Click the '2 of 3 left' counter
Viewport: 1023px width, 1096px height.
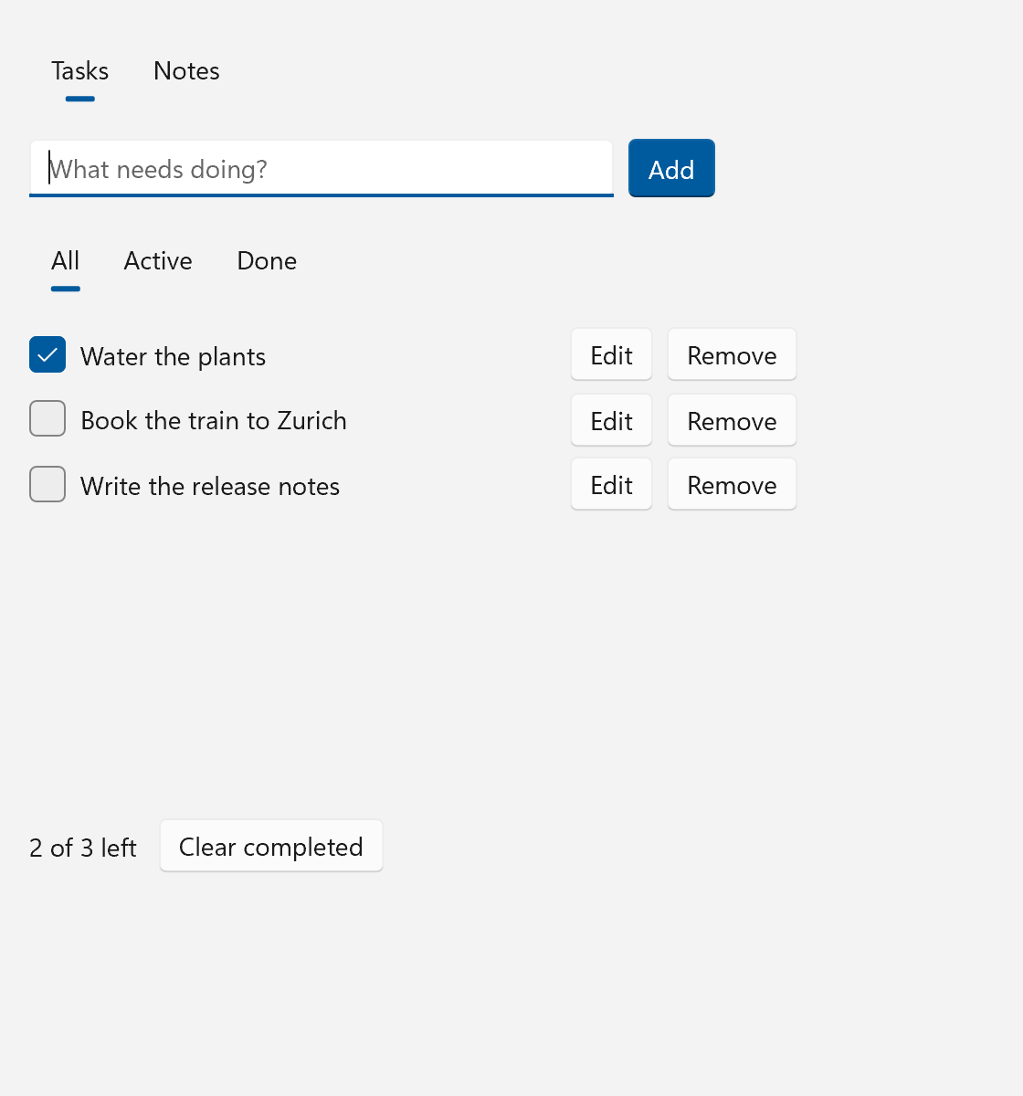click(x=83, y=848)
